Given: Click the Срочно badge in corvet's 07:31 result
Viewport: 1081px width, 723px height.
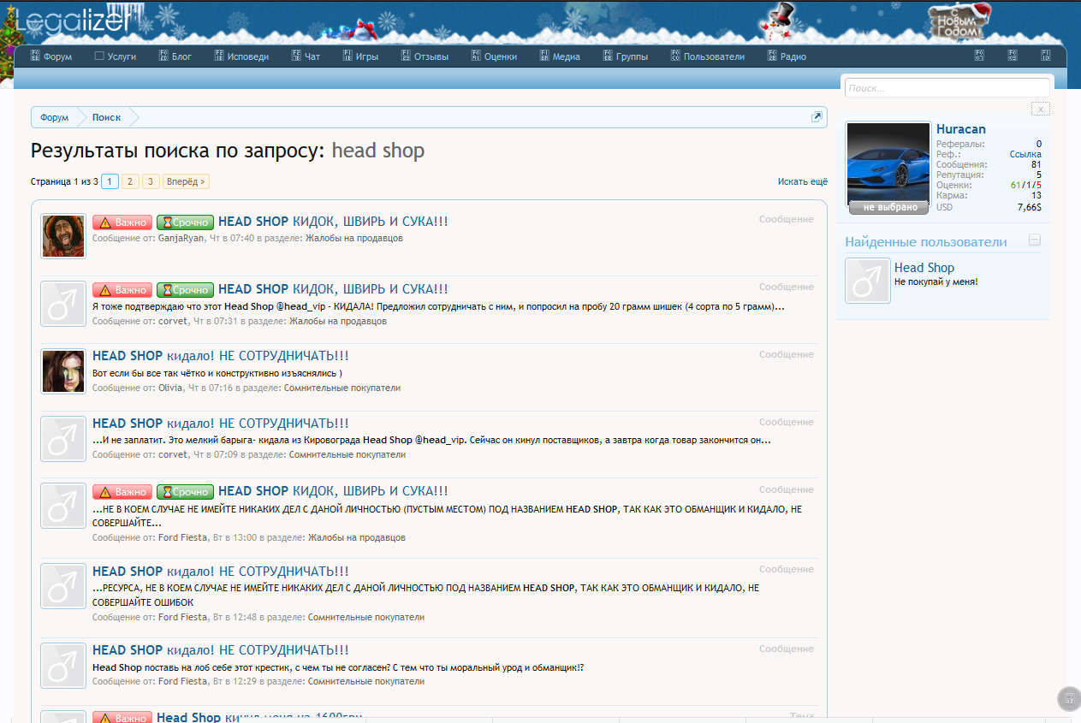Looking at the screenshot, I should [x=185, y=290].
